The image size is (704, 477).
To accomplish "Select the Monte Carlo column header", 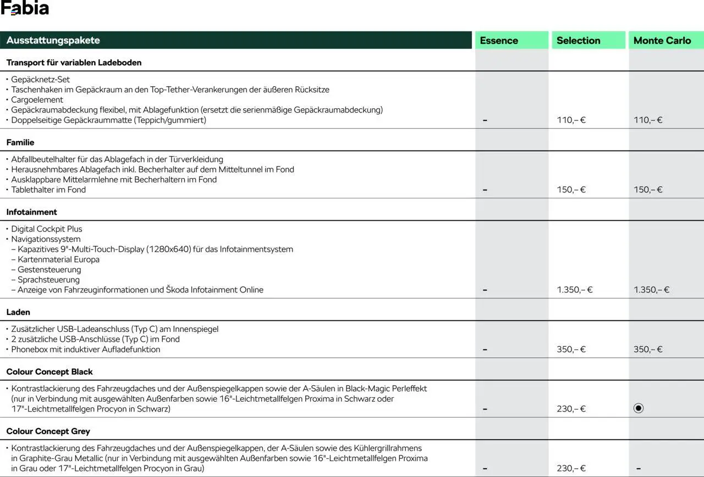I will [662, 40].
